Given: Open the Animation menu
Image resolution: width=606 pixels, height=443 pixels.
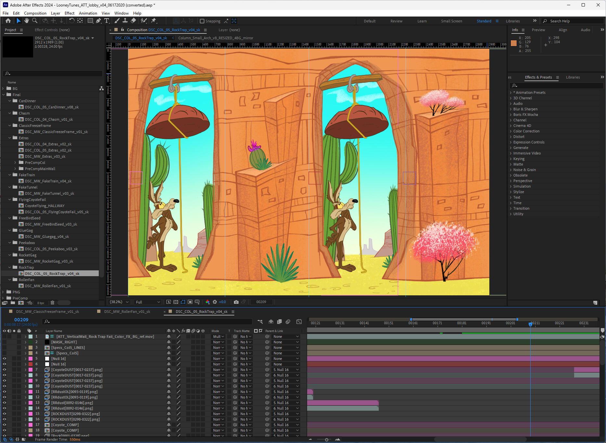Looking at the screenshot, I should point(88,13).
